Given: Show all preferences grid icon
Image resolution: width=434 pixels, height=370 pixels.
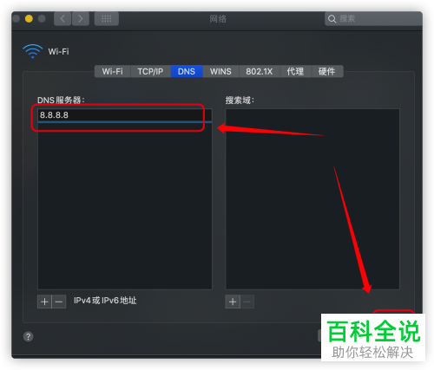Looking at the screenshot, I should click(x=107, y=19).
